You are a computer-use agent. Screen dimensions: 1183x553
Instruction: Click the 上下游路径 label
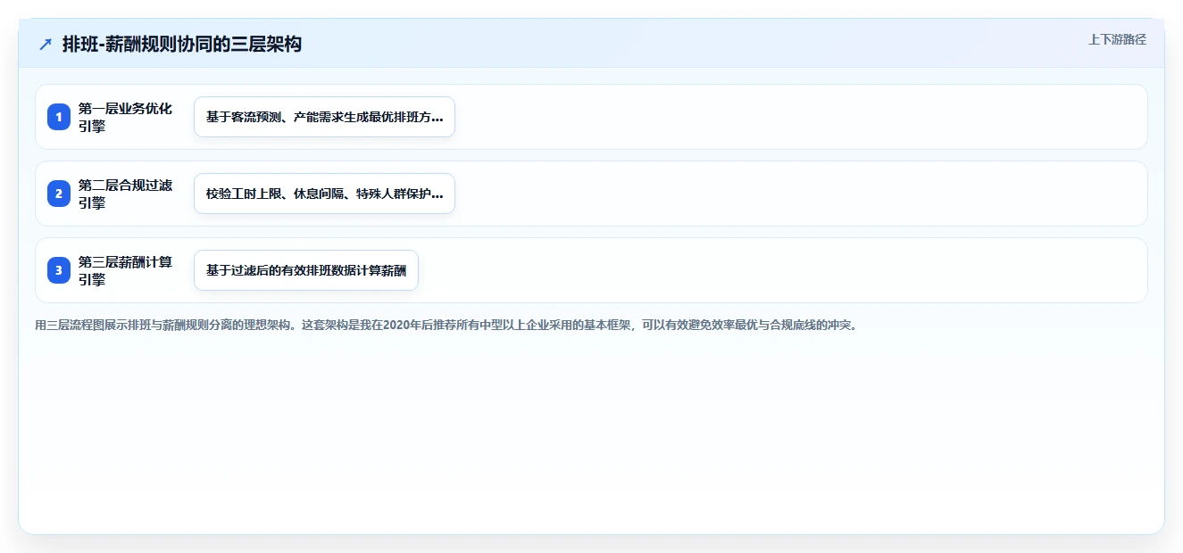point(1117,40)
